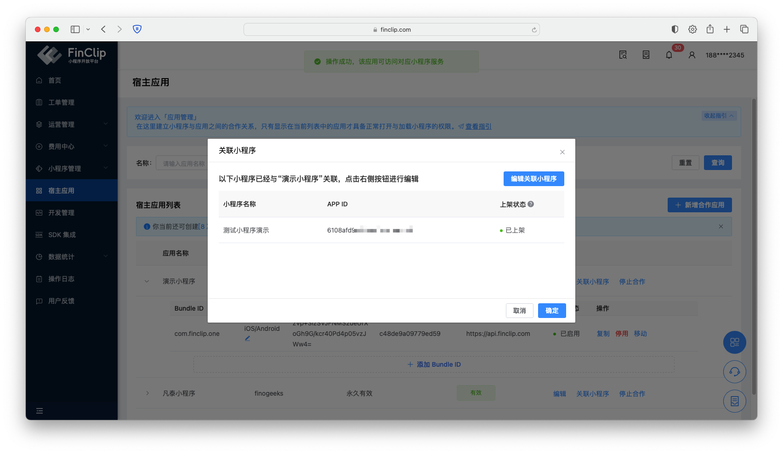Image resolution: width=783 pixels, height=454 pixels.
Task: Click the 查看指引 link
Action: (x=478, y=126)
